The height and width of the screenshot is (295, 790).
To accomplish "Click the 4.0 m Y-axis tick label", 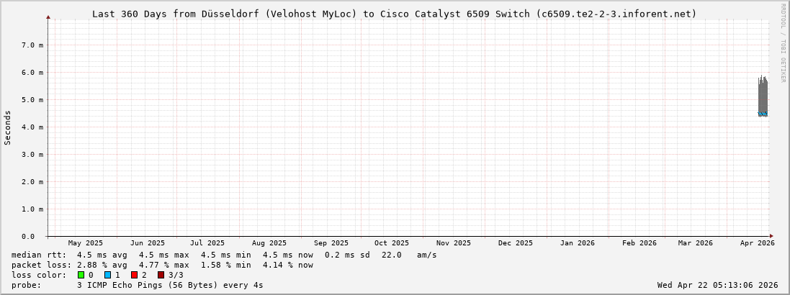I will (33, 127).
